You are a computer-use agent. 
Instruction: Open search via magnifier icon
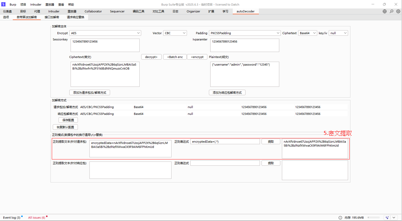pos(391,11)
